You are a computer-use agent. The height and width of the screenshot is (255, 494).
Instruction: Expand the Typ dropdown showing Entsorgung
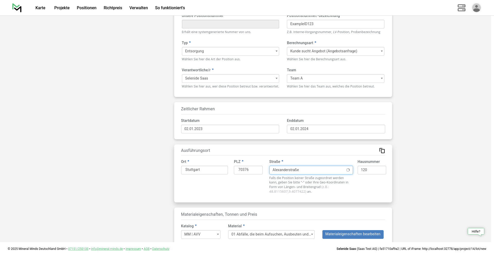pyautogui.click(x=230, y=51)
